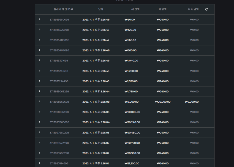The width and height of the screenshot is (234, 167).
Task: Expand row for session 3713935576898
Action: (x=40, y=29)
